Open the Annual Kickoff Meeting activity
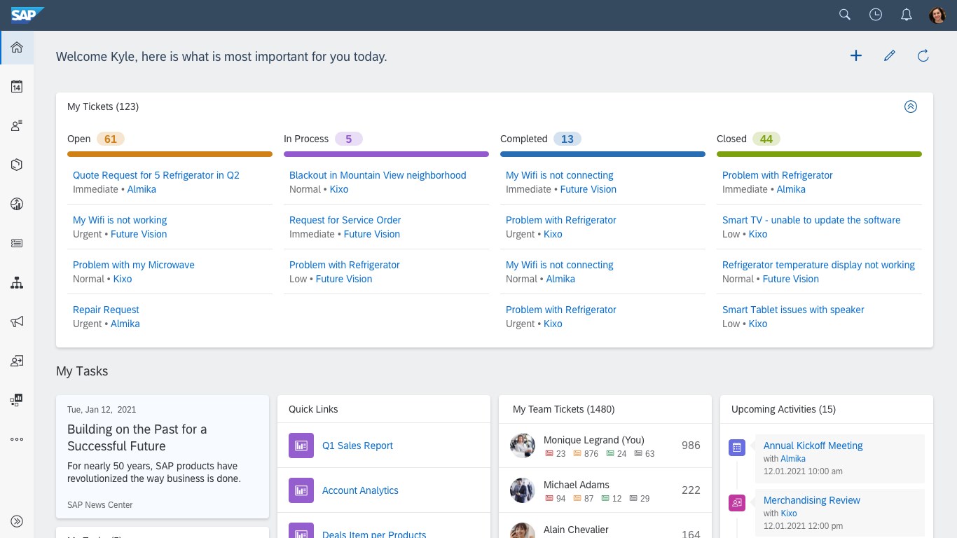This screenshot has width=957, height=538. (813, 446)
